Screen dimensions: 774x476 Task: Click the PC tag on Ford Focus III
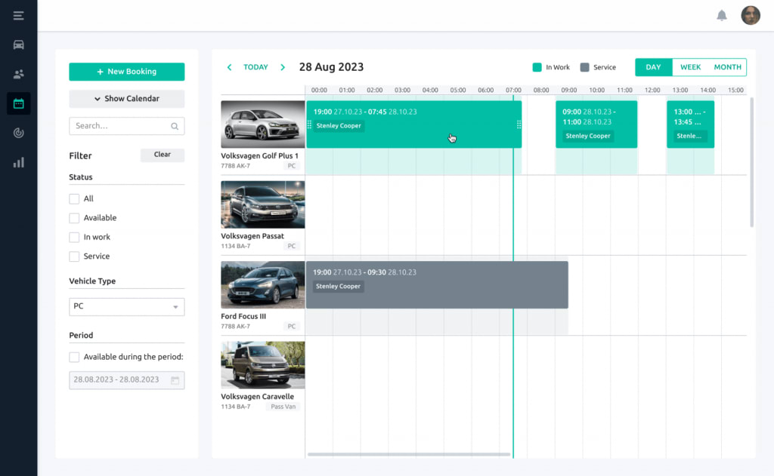tap(292, 327)
